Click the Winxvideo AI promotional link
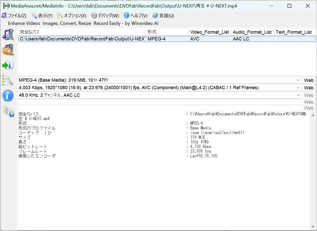The width and height of the screenshot is (317, 231). click(83, 23)
